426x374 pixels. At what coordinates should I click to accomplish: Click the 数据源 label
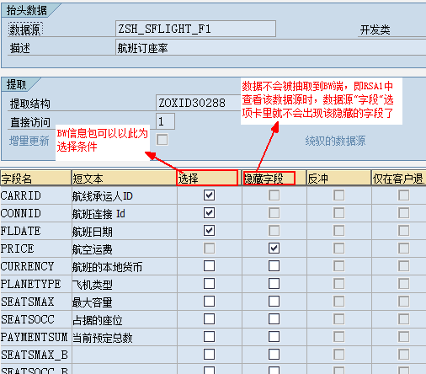pyautogui.click(x=25, y=29)
